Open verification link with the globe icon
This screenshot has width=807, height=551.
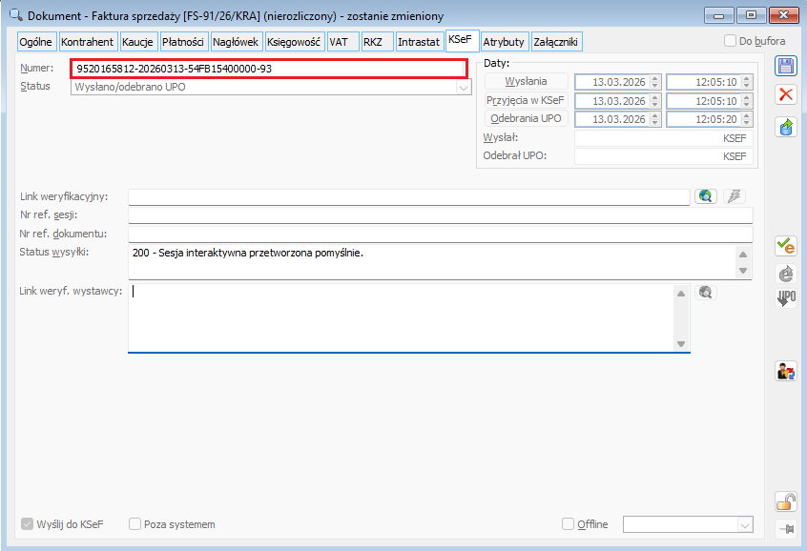pos(705,196)
